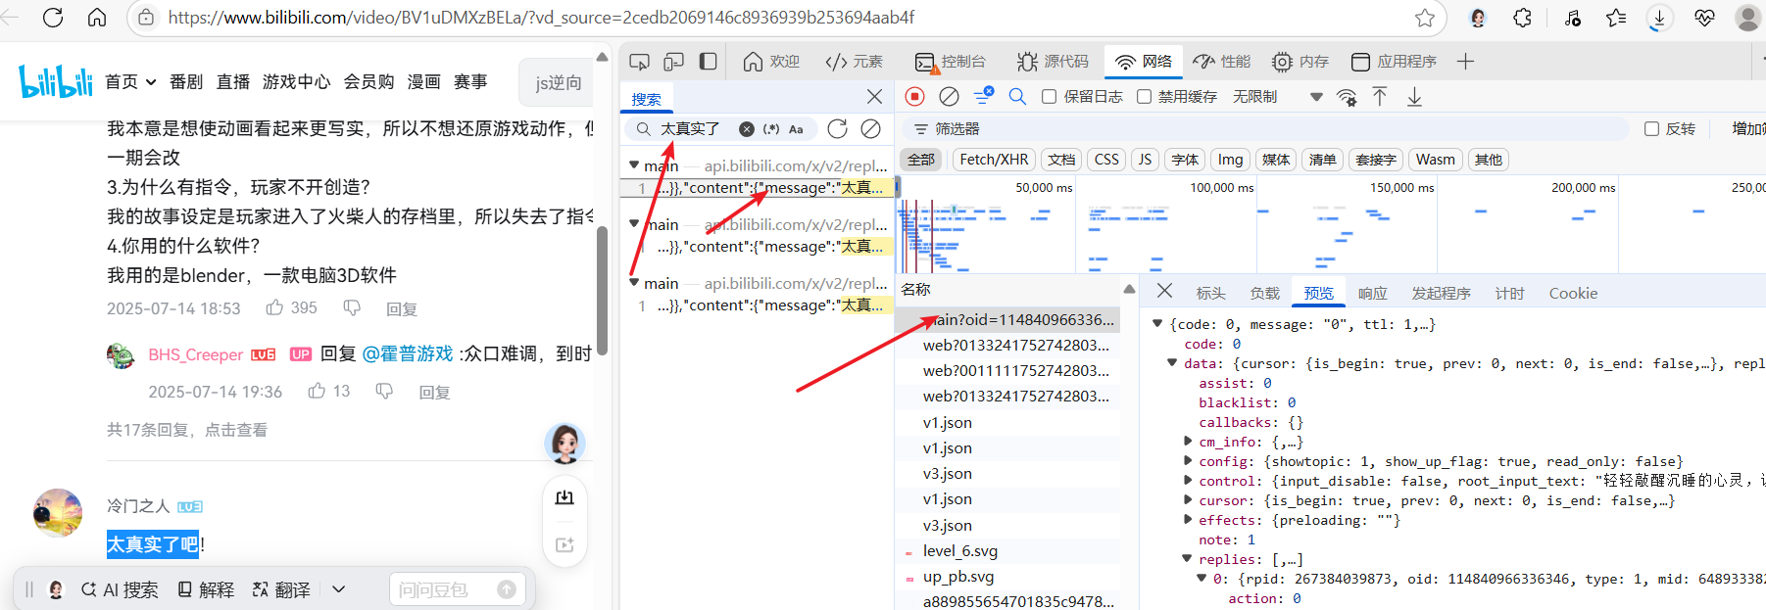The height and width of the screenshot is (610, 1766).
Task: Enable regular expression search option
Action: (x=771, y=128)
